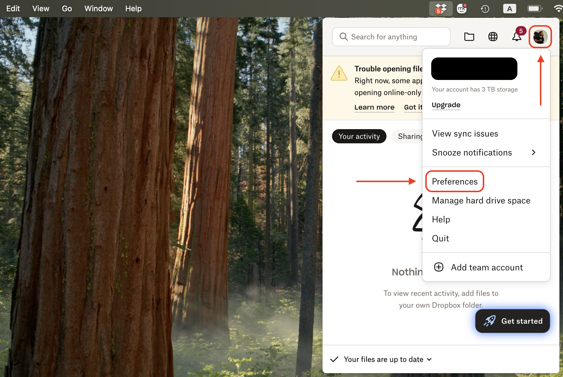Image resolution: width=563 pixels, height=377 pixels.
Task: Select the Your activity tab
Action: (359, 136)
